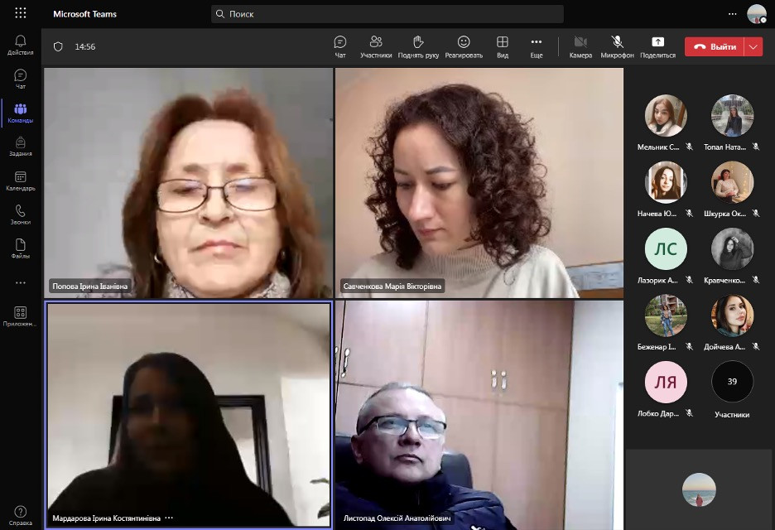Click ЛЯ avatar of Лобко Дар...
Image resolution: width=775 pixels, height=530 pixels.
[666, 382]
